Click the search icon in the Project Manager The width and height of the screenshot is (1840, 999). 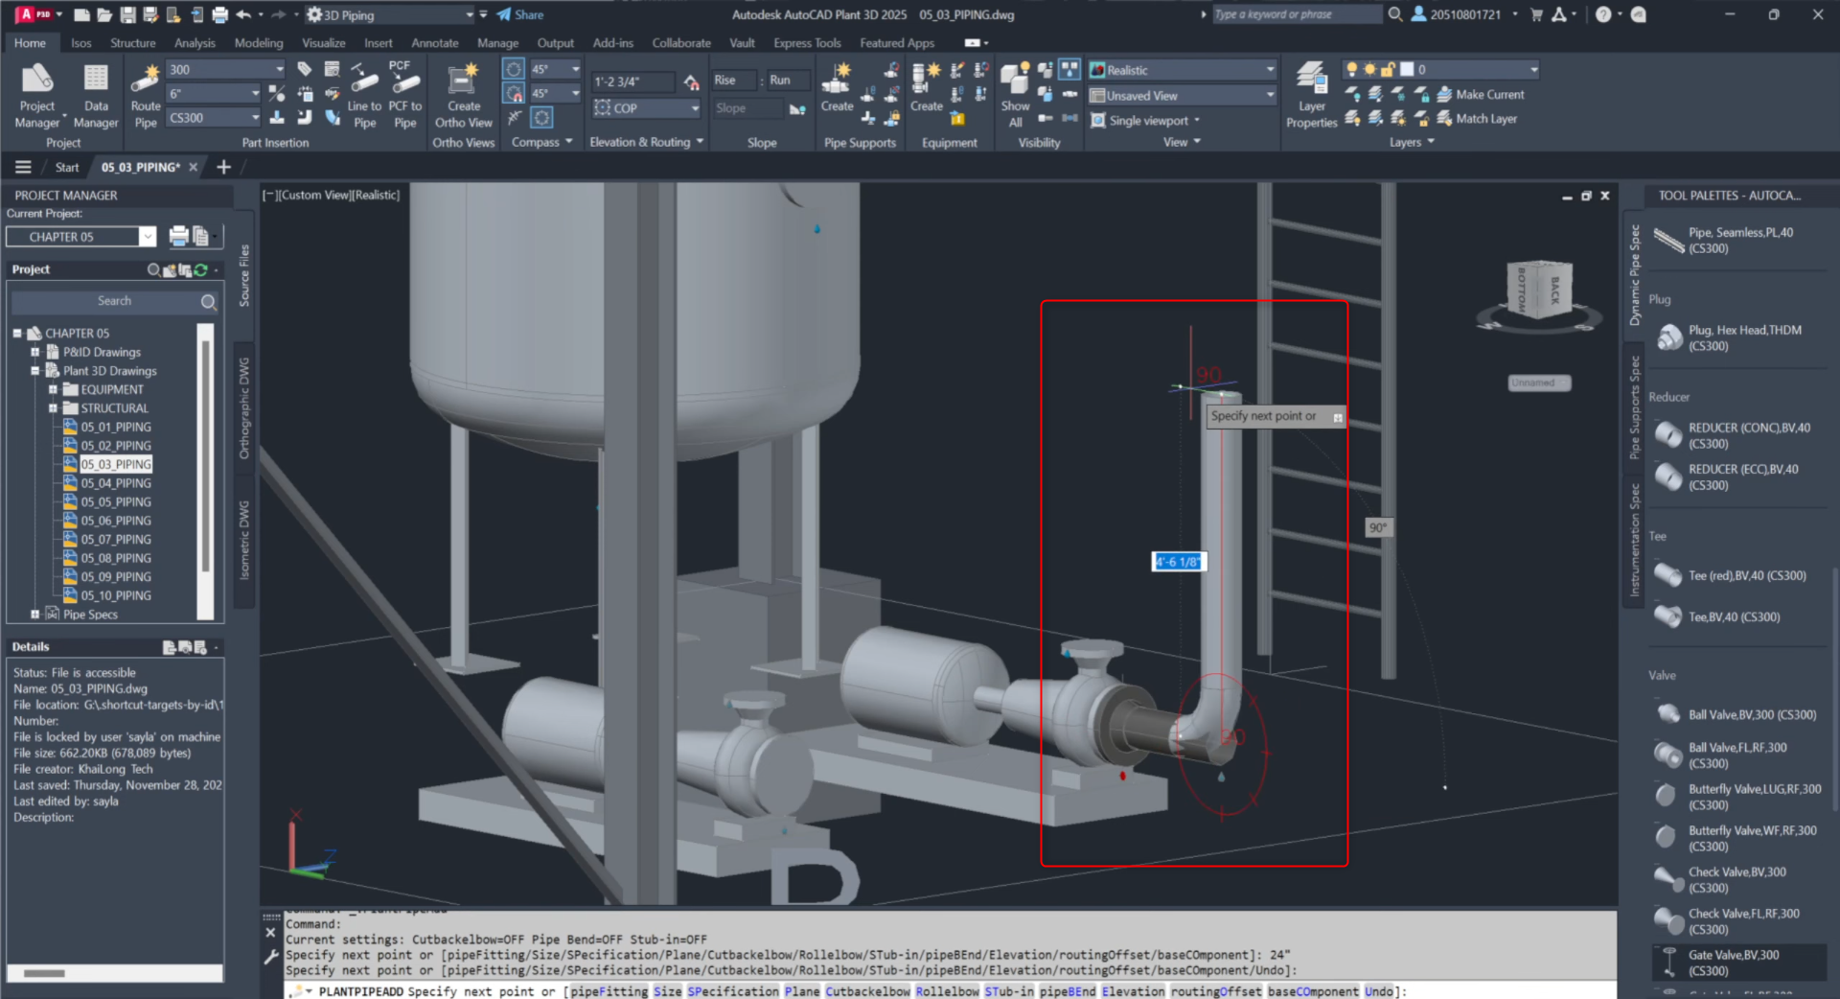click(x=208, y=302)
